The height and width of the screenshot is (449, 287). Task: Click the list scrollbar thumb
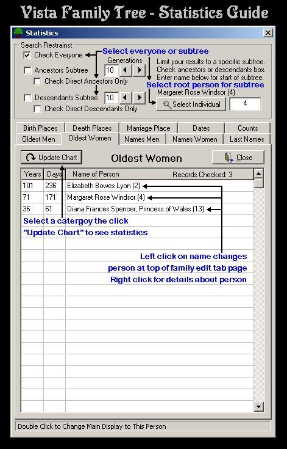tap(259, 183)
